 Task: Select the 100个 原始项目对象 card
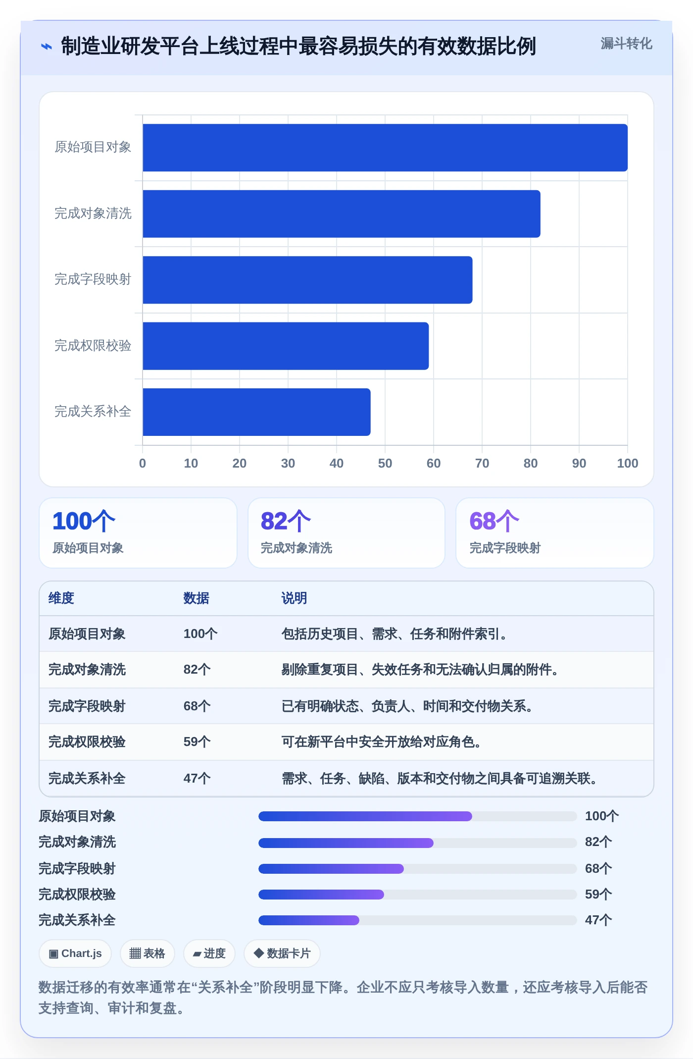(138, 533)
